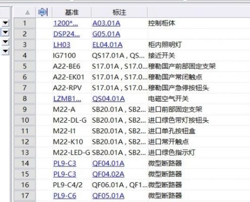
Task: Follow the LH03 reference link
Action: point(62,45)
